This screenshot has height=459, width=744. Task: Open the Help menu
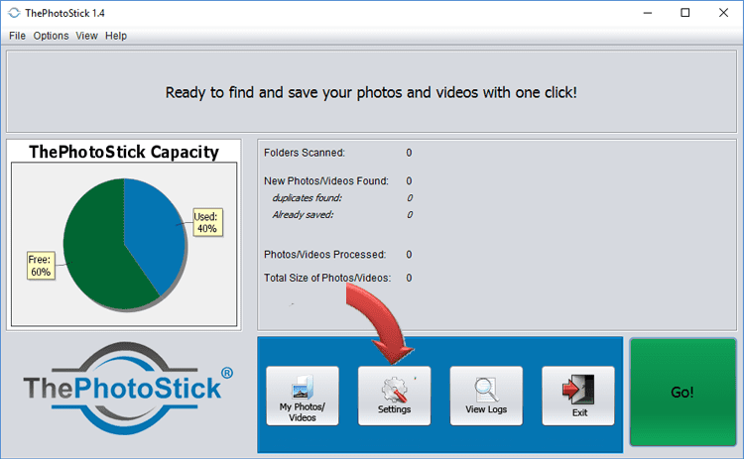116,36
